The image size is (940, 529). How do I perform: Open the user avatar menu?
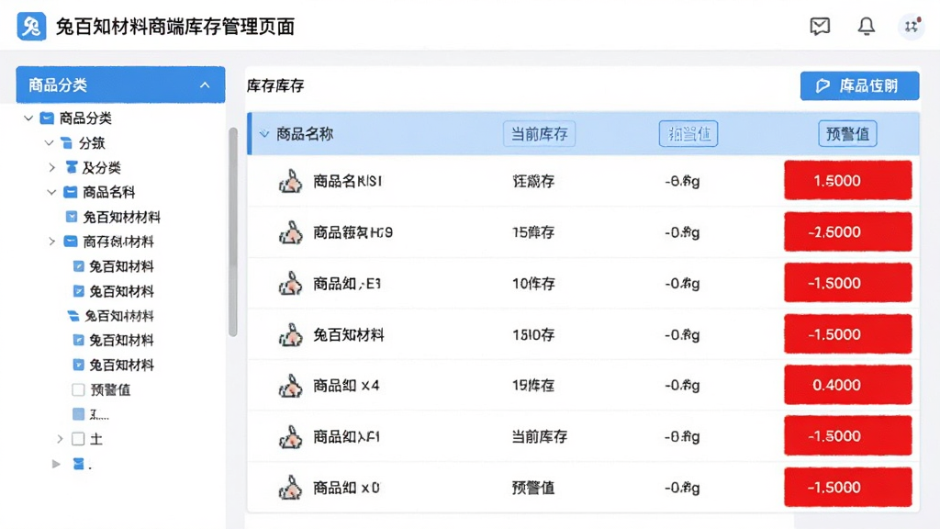click(912, 26)
